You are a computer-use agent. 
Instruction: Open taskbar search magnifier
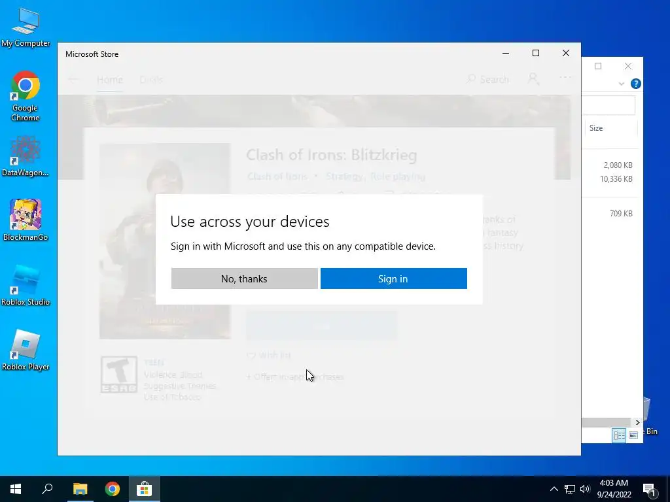pyautogui.click(x=47, y=489)
